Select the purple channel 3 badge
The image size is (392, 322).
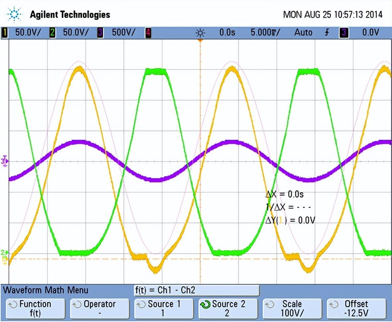(100, 33)
